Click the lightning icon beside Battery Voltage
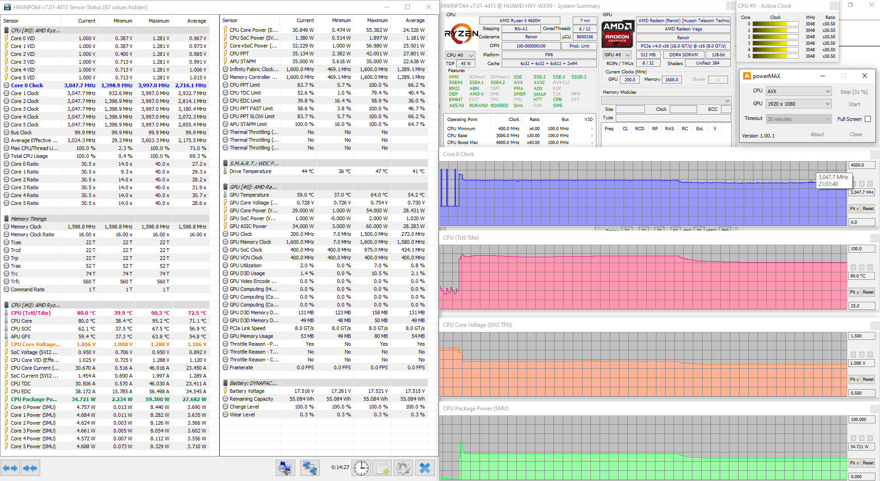 [225, 391]
